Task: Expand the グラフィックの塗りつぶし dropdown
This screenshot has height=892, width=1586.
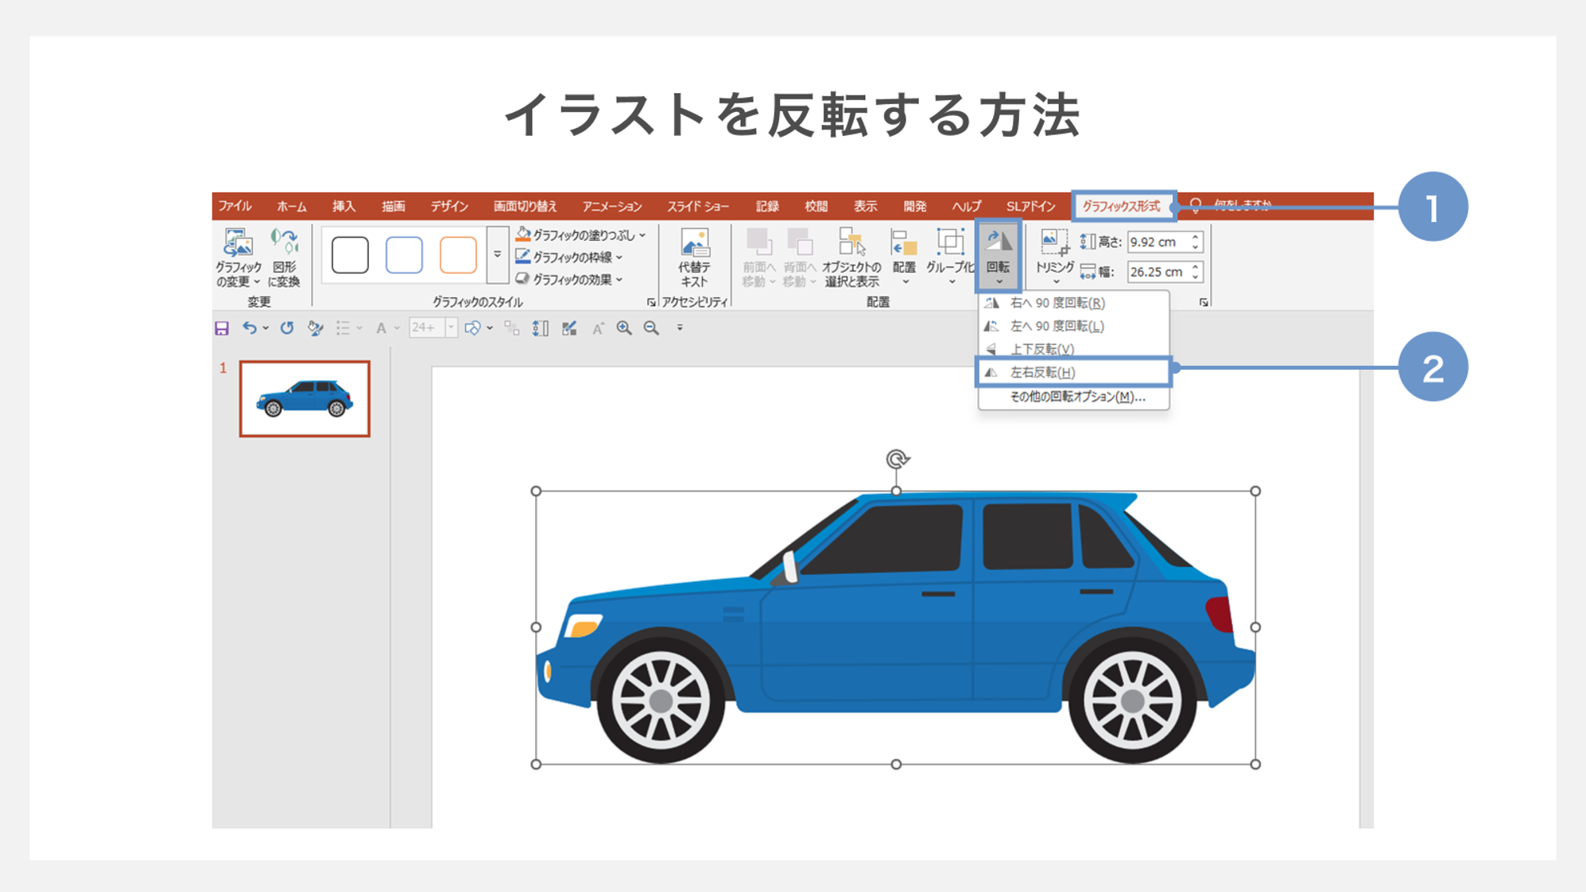Action: tap(642, 235)
